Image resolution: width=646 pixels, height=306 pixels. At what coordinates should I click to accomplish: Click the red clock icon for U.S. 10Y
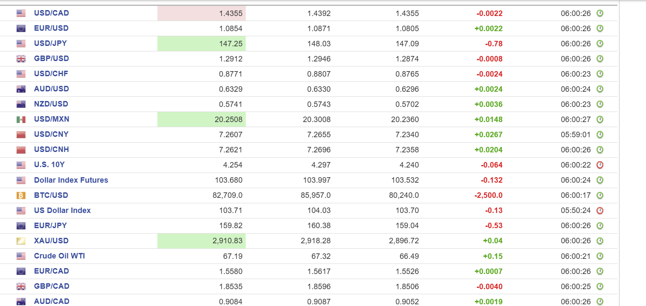click(x=600, y=165)
